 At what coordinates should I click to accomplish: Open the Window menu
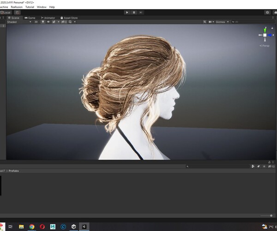[42, 7]
